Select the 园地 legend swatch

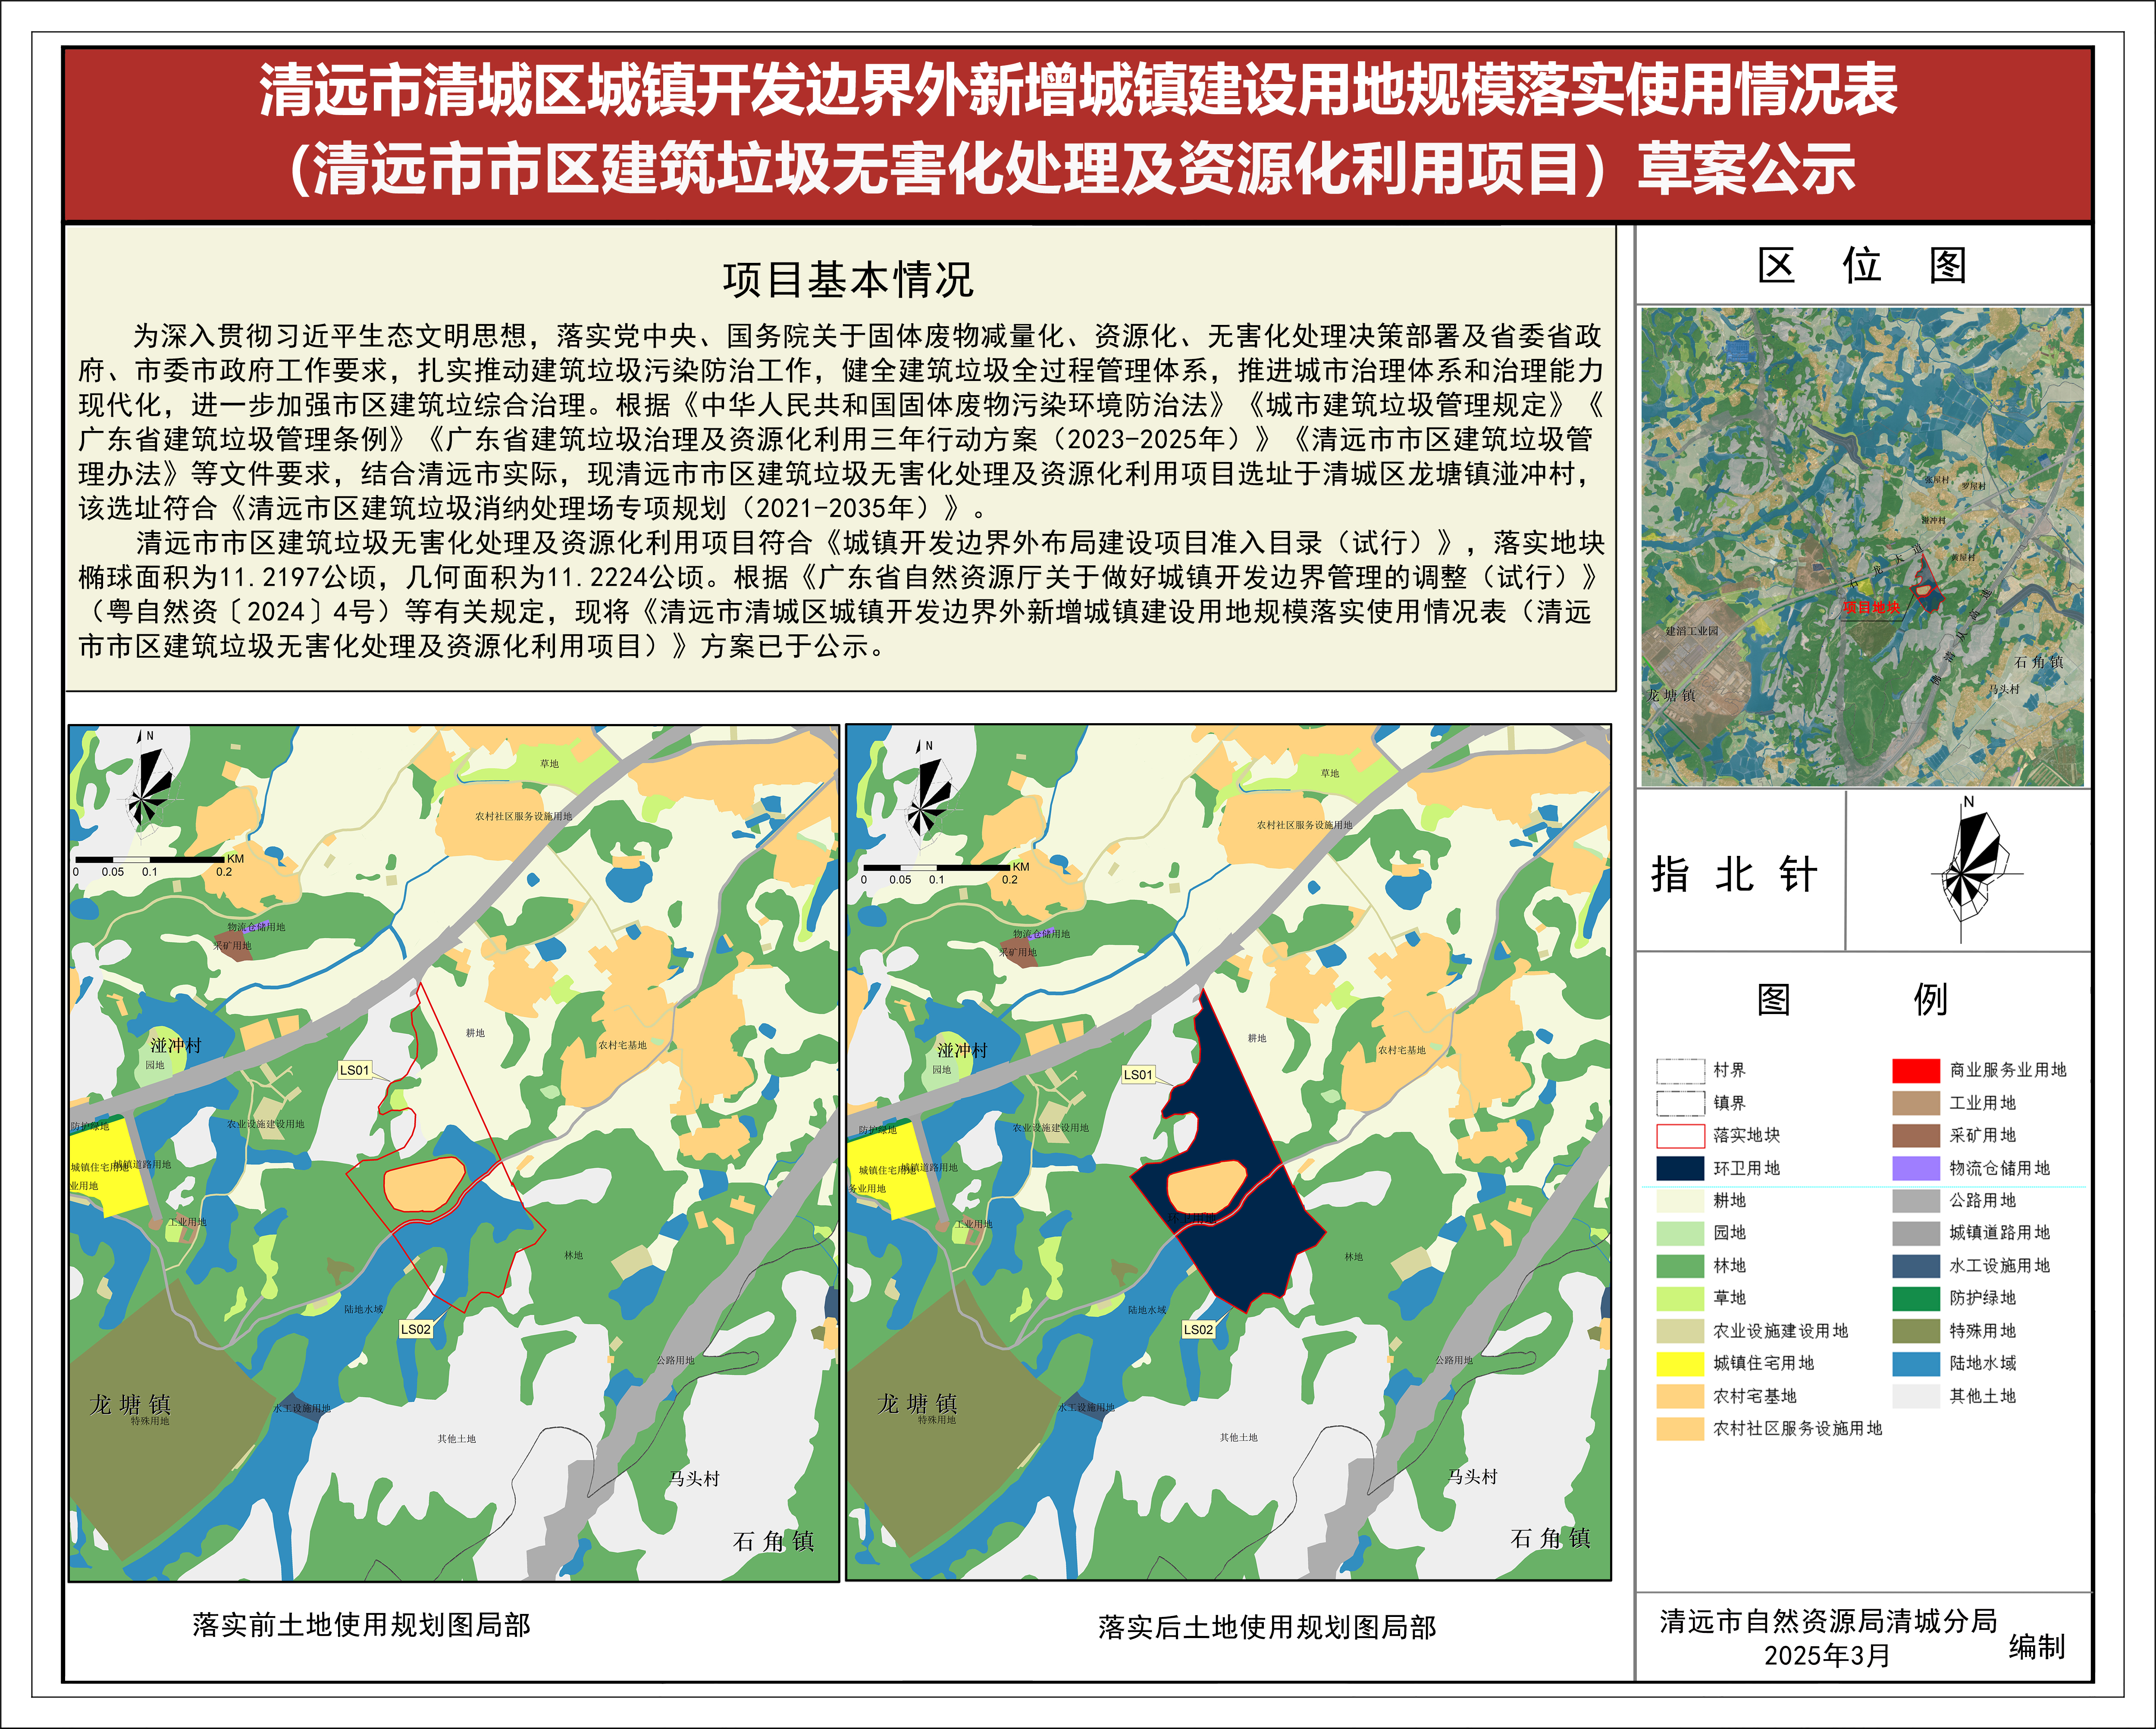(x=1680, y=1233)
